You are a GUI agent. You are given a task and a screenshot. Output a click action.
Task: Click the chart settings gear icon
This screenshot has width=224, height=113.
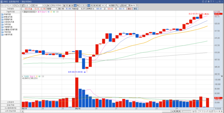coord(125,5)
